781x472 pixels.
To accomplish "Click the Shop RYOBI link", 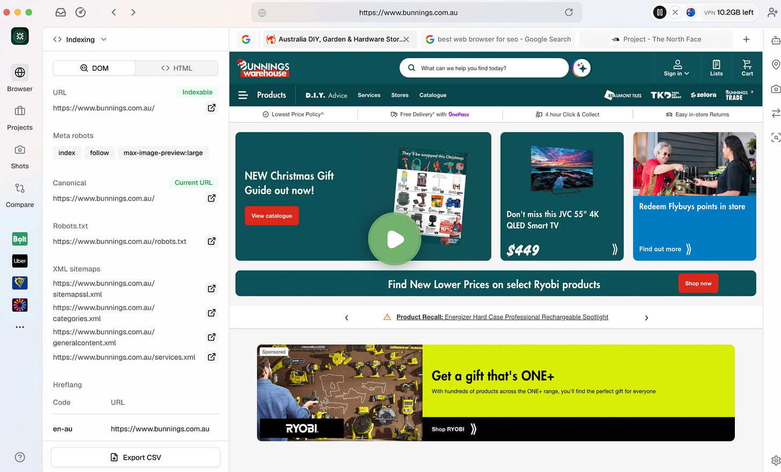I will [x=454, y=429].
